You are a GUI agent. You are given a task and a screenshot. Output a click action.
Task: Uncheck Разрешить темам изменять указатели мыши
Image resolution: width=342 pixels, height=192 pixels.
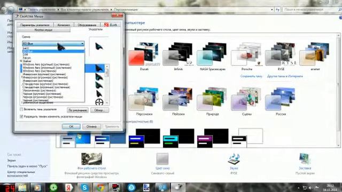point(21,117)
